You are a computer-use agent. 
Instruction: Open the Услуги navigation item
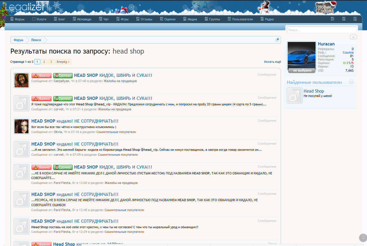tap(39, 19)
